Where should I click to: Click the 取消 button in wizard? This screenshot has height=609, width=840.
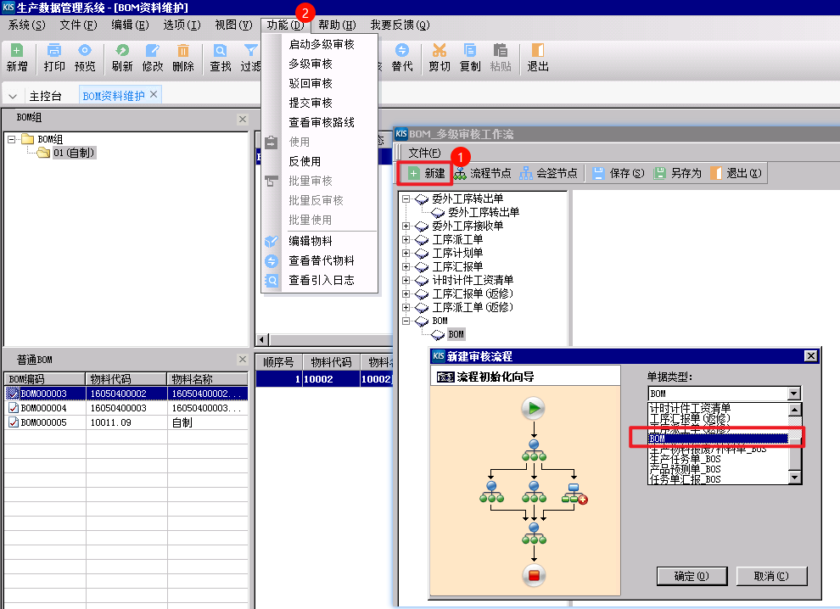click(771, 576)
